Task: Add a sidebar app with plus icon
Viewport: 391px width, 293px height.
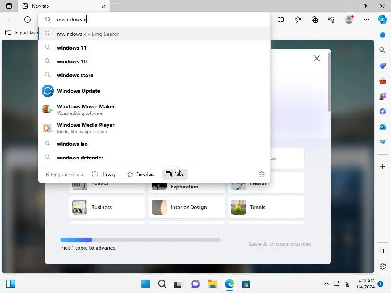Action: 383,166
